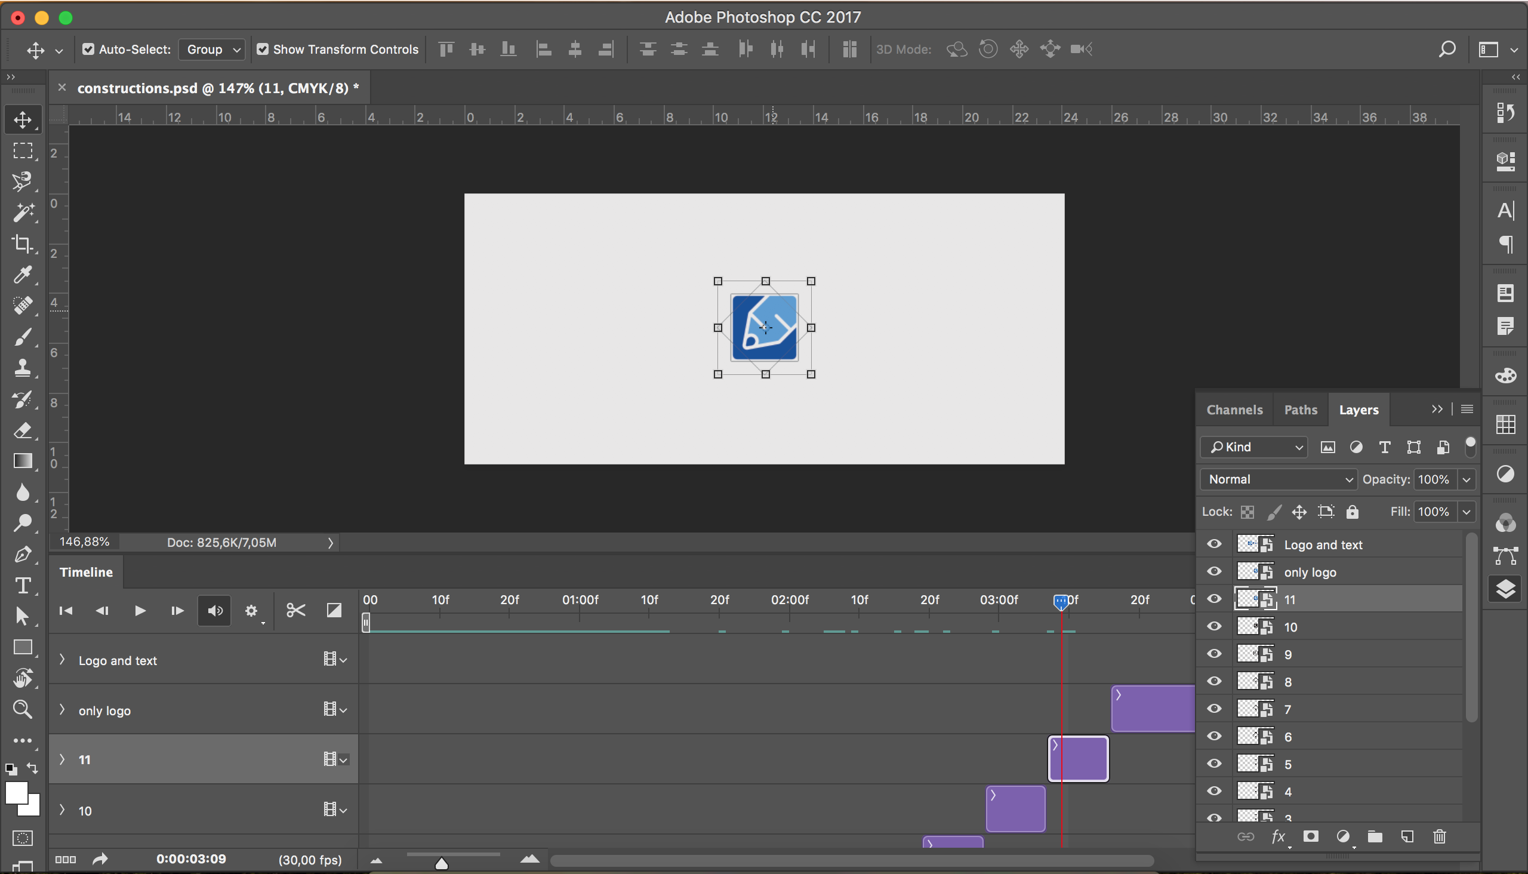Click the split at playhead scissors icon
Viewport: 1528px width, 874px height.
(295, 611)
